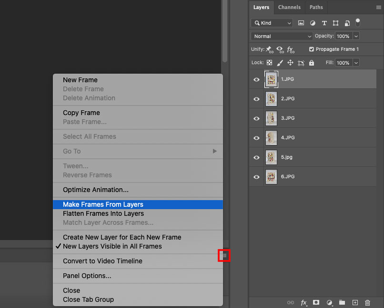Click the filter for pixel layers icon
384x308 pixels.
301,23
